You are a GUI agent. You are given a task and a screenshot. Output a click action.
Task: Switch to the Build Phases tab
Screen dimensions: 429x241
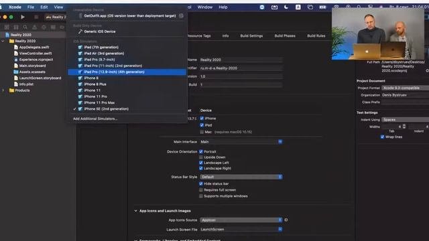pos(285,35)
